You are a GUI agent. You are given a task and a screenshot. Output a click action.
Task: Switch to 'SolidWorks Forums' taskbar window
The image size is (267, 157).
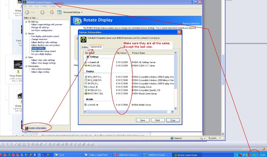157,155
